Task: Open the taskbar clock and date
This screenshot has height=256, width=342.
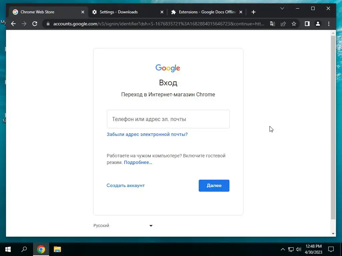Action: 313,249
